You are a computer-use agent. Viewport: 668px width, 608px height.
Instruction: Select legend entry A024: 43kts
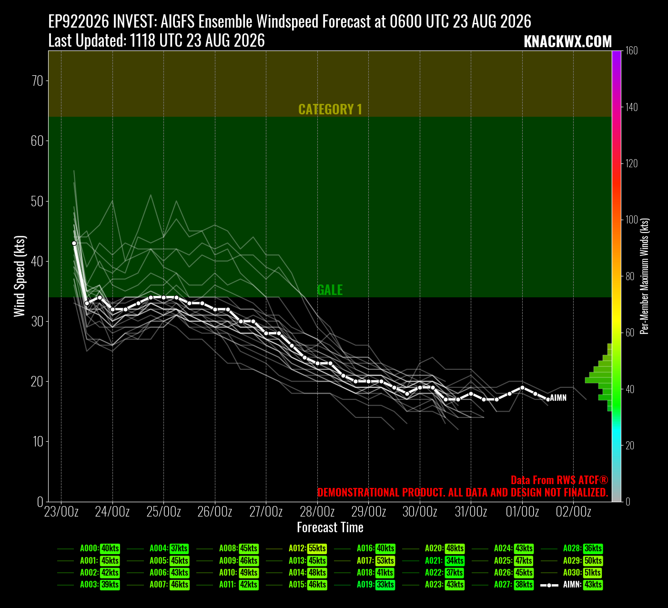tap(503, 549)
